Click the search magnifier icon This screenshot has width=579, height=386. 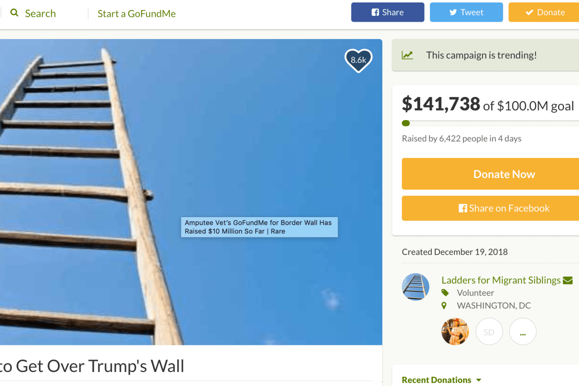click(14, 13)
